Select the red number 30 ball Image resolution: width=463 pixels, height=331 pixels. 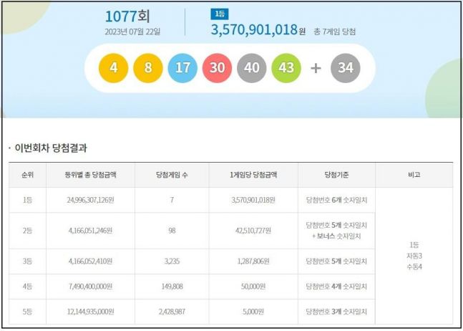[x=218, y=68]
